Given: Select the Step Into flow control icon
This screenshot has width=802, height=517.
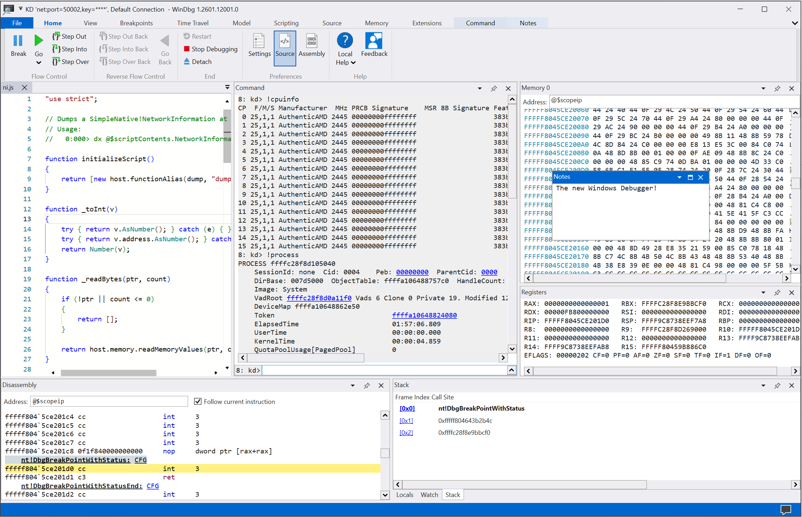Looking at the screenshot, I should (x=56, y=49).
